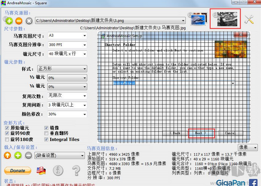Viewport: 261px width, 186px height.
Task: Select the highlighted AndreaMosaic folder field in preview
Action: [x=124, y=83]
